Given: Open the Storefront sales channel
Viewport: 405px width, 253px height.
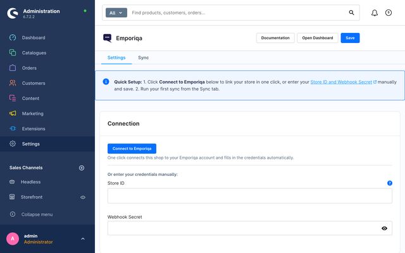Looking at the screenshot, I should click(32, 197).
